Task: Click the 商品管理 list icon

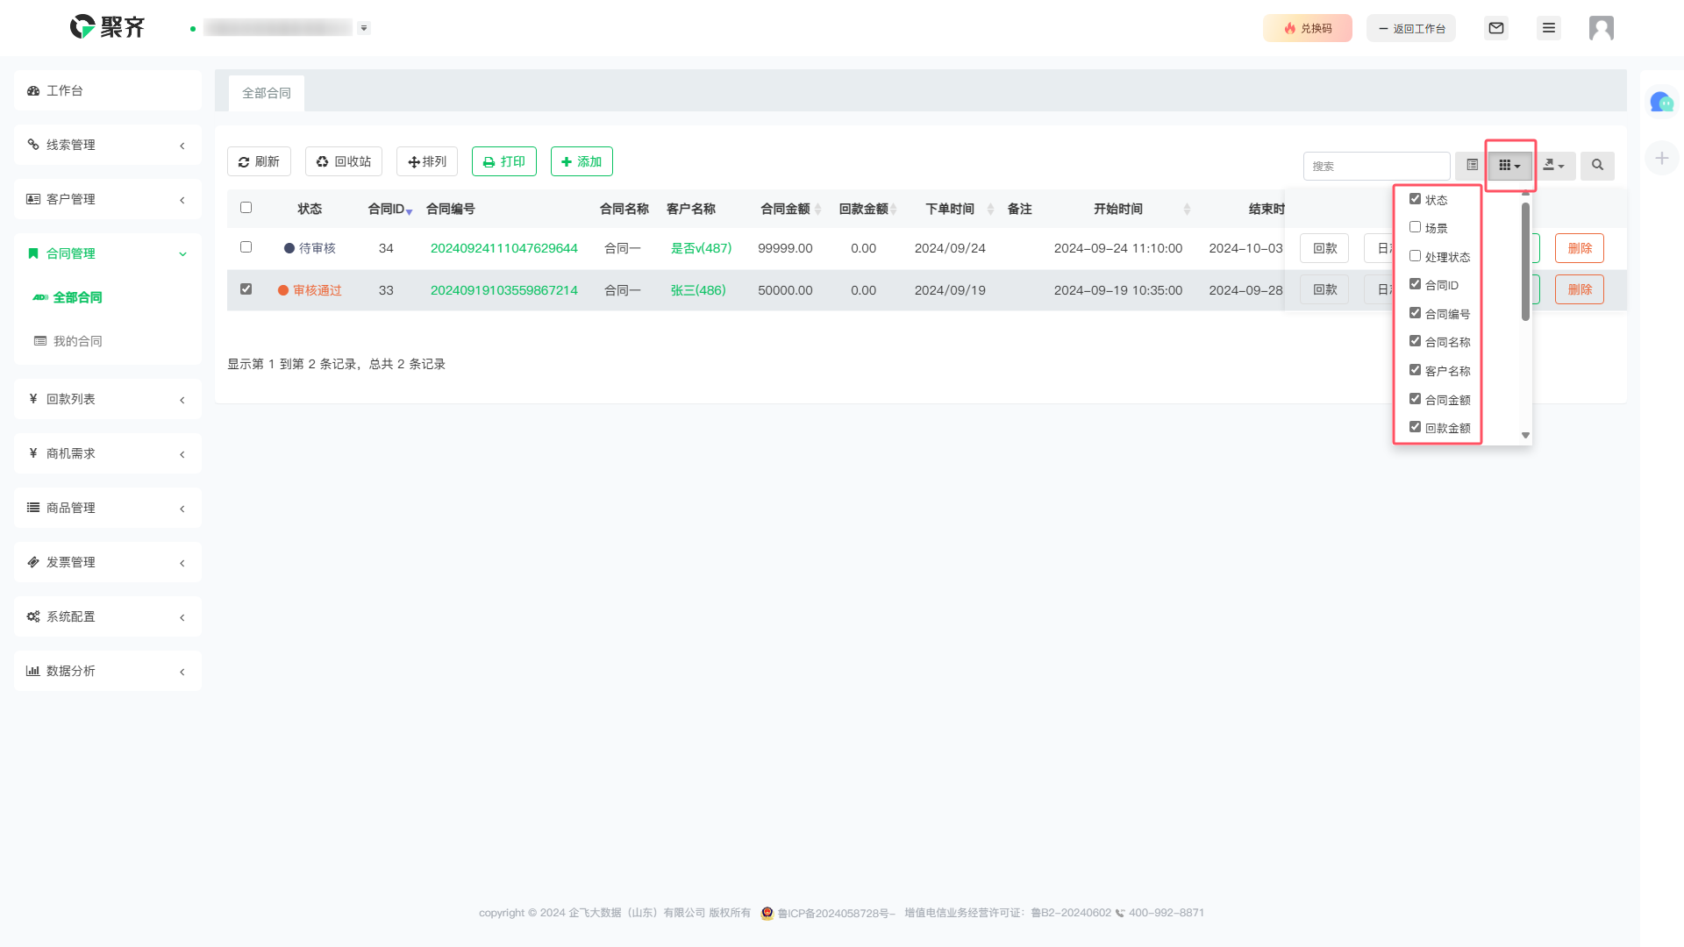Action: (33, 508)
